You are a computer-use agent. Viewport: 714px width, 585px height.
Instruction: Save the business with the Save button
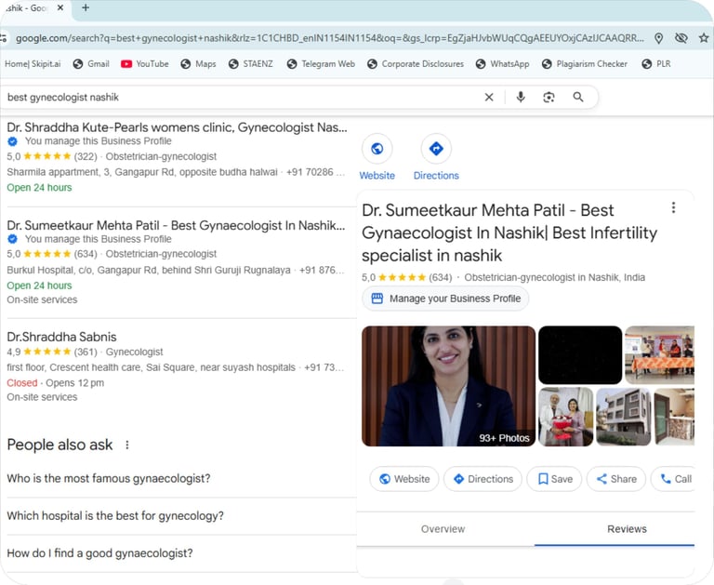click(x=554, y=479)
